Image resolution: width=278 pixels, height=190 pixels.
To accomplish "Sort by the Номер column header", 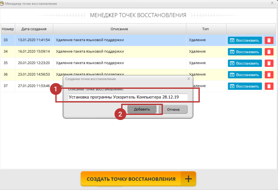I will click(x=8, y=29).
